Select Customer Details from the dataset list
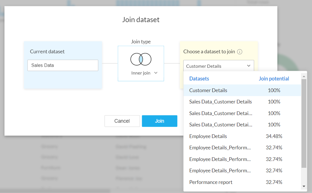The image size is (312, 193). click(x=208, y=90)
